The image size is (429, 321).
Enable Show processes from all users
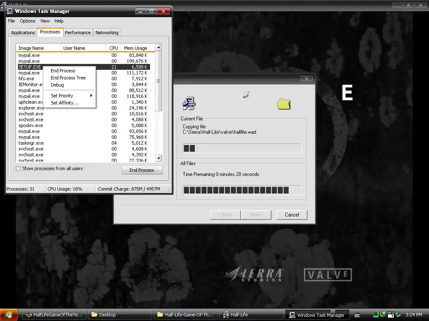18,169
